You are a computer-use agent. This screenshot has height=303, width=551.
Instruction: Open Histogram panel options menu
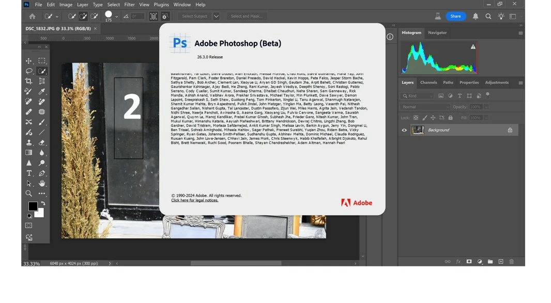pyautogui.click(x=521, y=33)
